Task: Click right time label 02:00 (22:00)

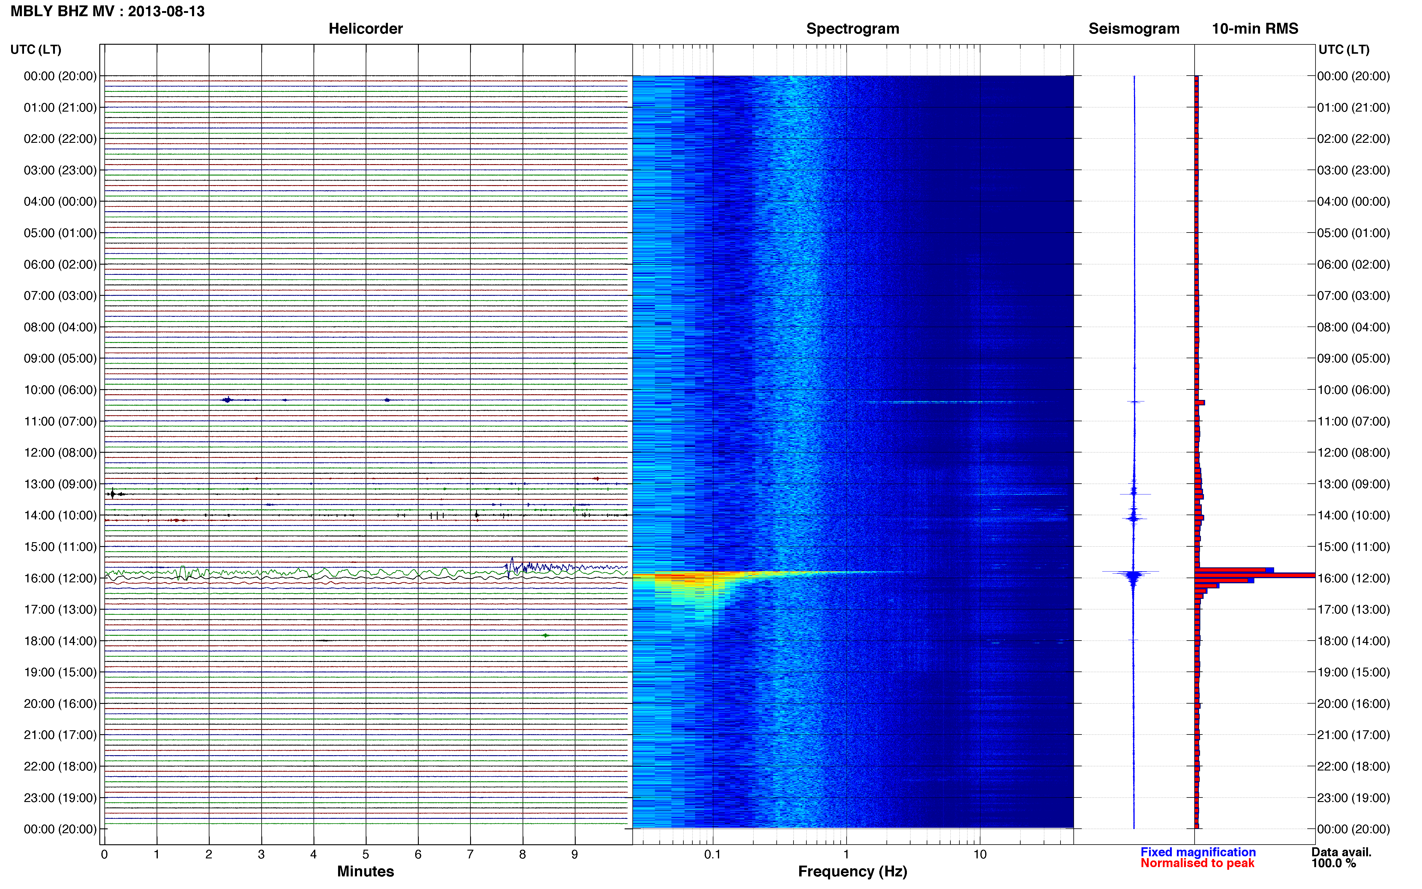Action: click(1353, 139)
